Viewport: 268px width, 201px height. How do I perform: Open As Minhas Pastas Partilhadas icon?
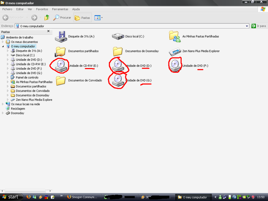pyautogui.click(x=175, y=36)
